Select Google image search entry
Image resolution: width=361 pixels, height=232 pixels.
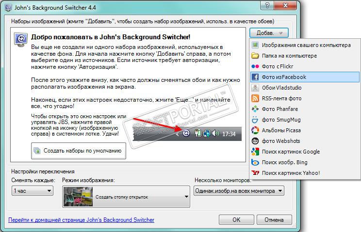coord(305,152)
